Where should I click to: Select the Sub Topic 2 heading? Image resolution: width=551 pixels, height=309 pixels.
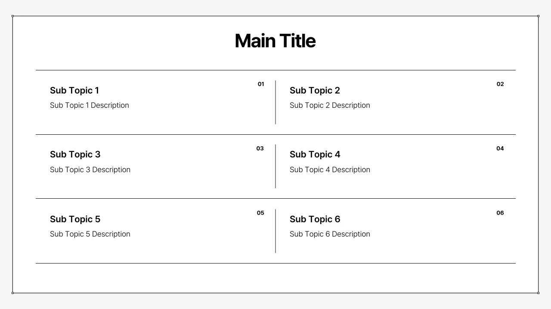(315, 91)
